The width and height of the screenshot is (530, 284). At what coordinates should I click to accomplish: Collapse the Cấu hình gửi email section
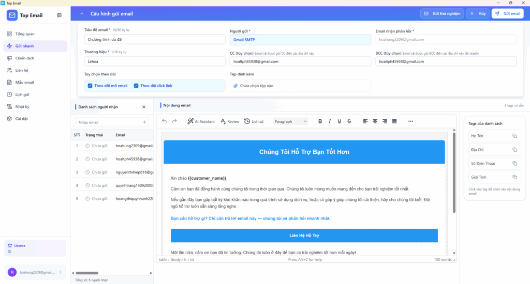(x=81, y=14)
